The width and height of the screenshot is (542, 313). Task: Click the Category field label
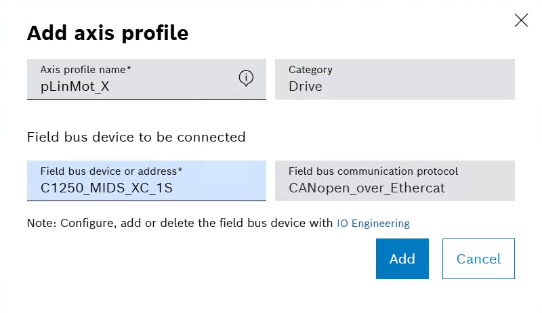pos(310,70)
